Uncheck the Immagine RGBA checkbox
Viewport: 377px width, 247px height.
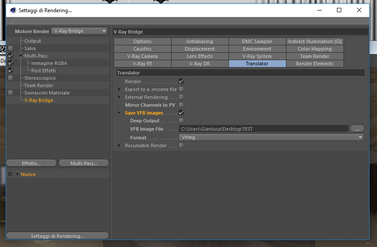pos(10,63)
